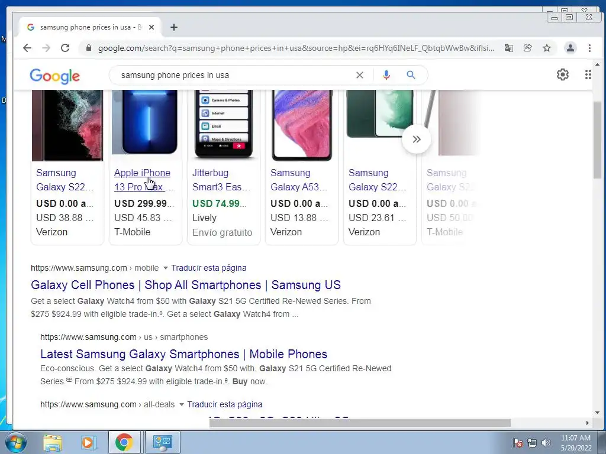Click the browser forward arrow
The image size is (606, 454).
pyautogui.click(x=46, y=48)
